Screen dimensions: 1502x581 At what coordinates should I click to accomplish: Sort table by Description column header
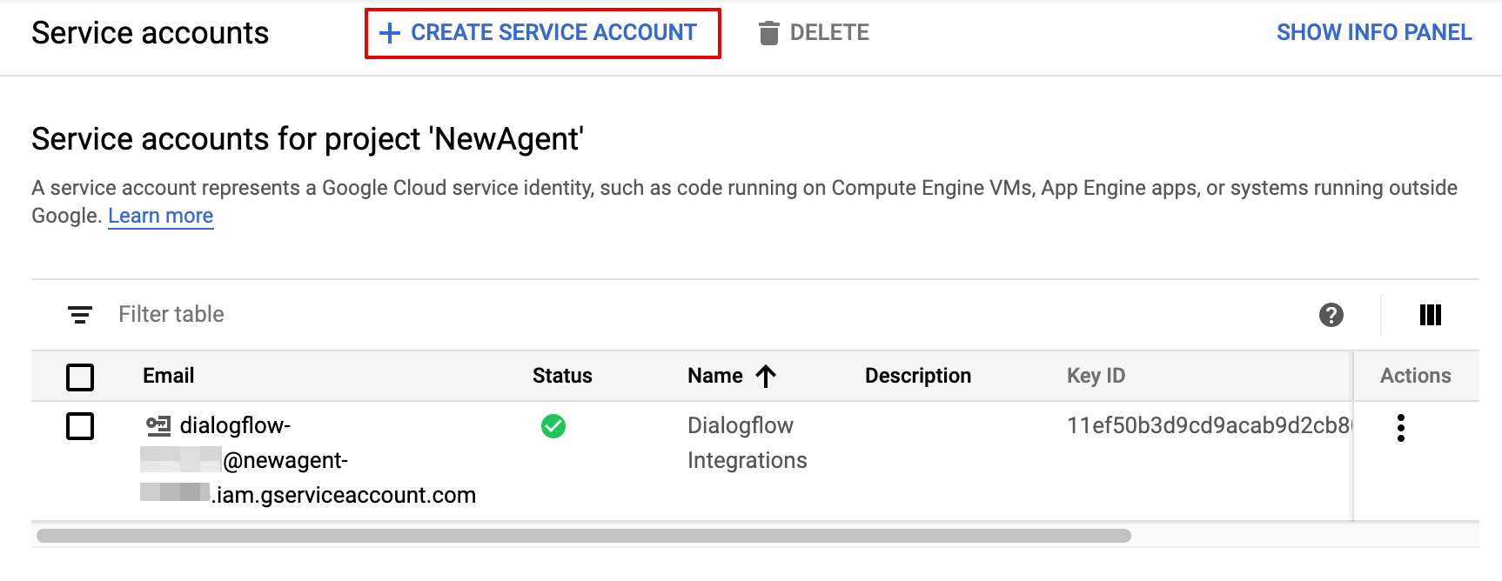(917, 376)
